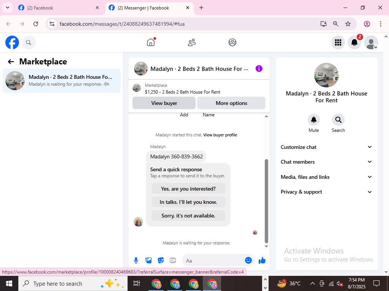Select the Messenger | Facebook tab
This screenshot has height=291, width=389.
coord(150,8)
